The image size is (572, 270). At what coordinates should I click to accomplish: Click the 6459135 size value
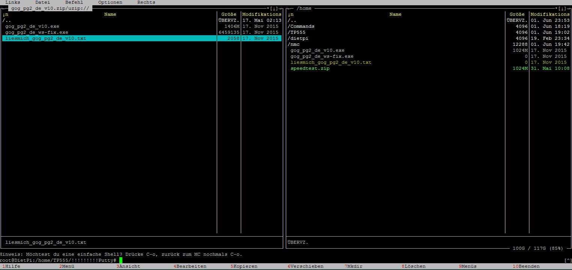(x=229, y=32)
